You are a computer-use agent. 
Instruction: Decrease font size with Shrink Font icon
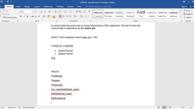[x=45, y=12]
